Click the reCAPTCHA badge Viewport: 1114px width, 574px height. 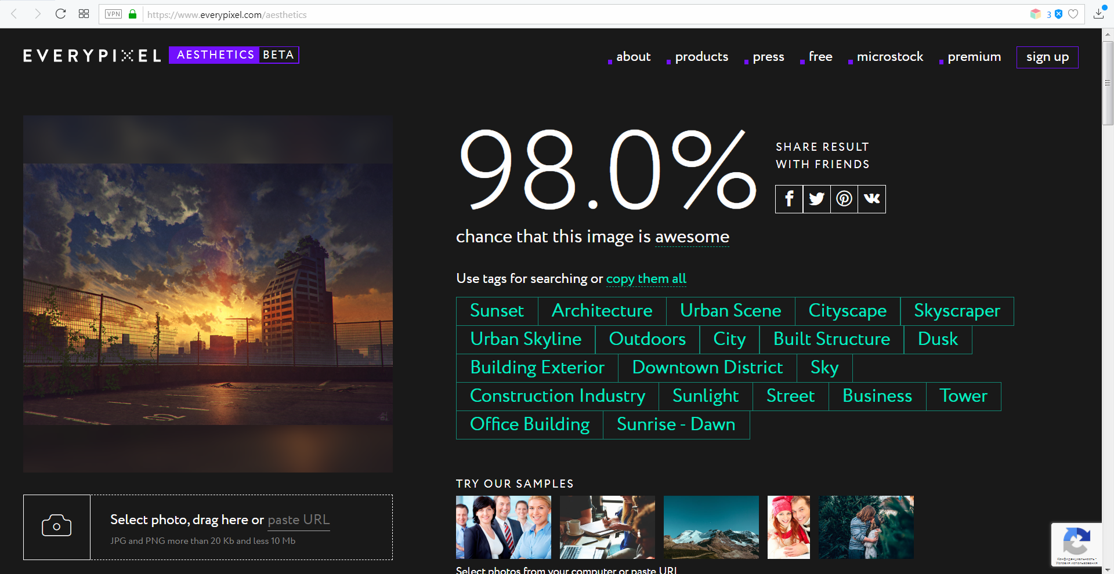tap(1076, 544)
